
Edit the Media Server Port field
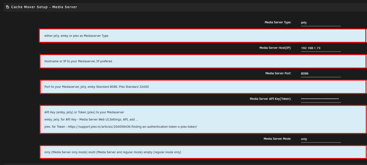[x=321, y=74]
